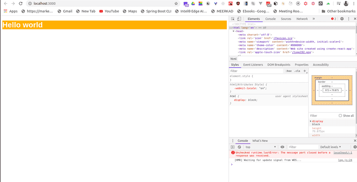The image size is (357, 182).
Task: Reload the page
Action: (x=21, y=3)
